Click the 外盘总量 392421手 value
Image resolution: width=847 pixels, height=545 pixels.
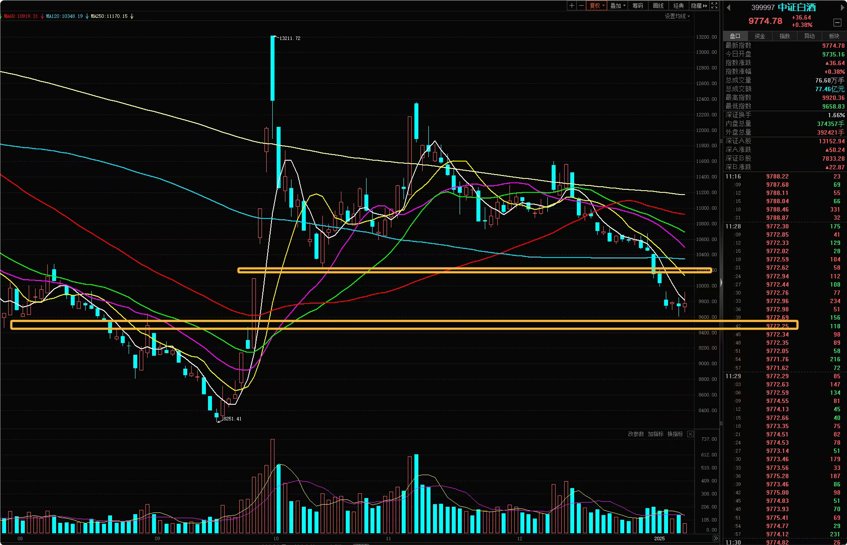[x=830, y=132]
